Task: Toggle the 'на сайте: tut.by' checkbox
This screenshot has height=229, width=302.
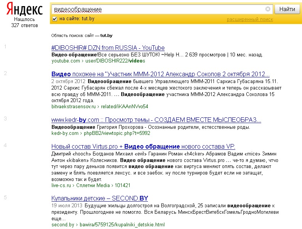Action: coord(55,19)
